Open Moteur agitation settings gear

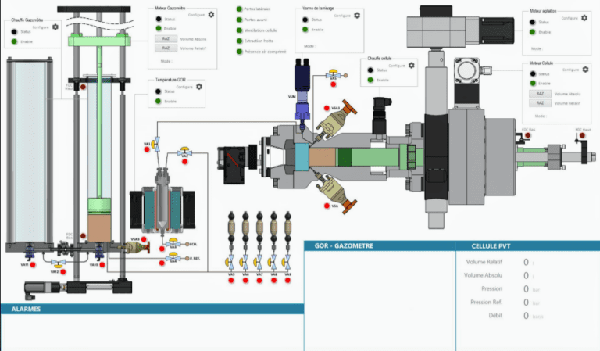coord(583,16)
